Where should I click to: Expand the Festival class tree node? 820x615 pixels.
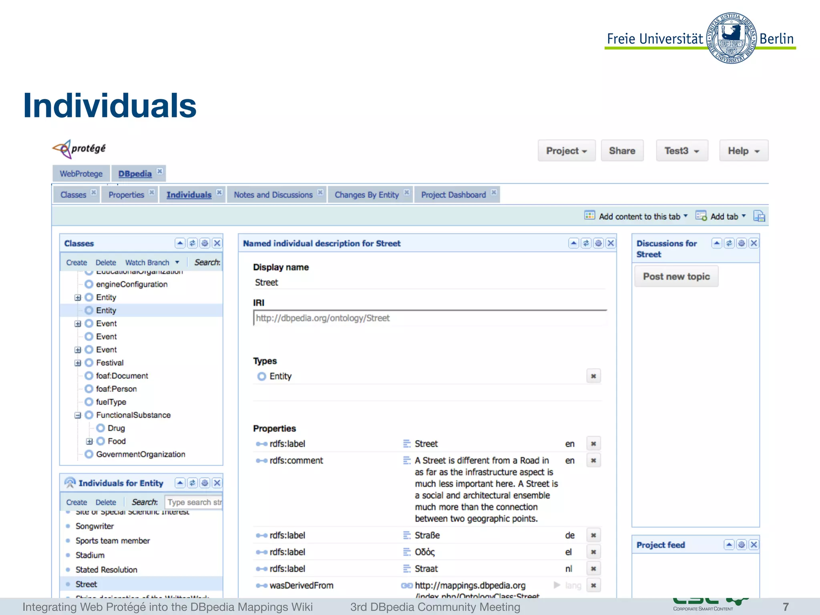78,363
